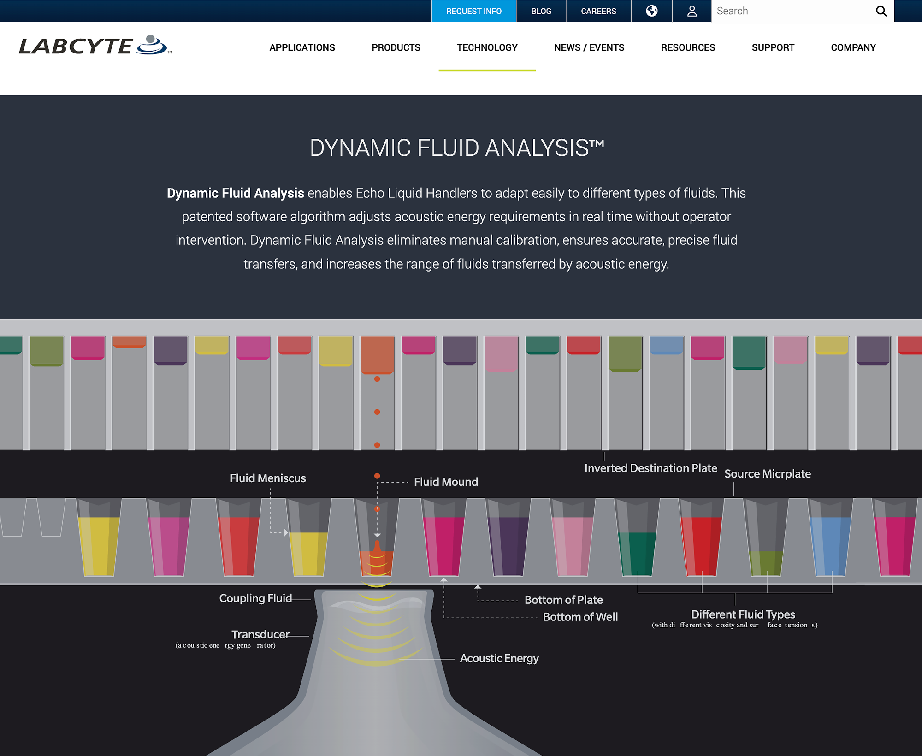922x756 pixels.
Task: Click the Fluid Meniscus label
Action: tap(267, 478)
